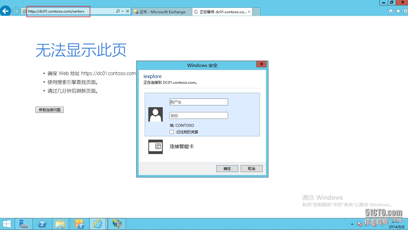Click the Action Center flag in the tray

(359, 224)
